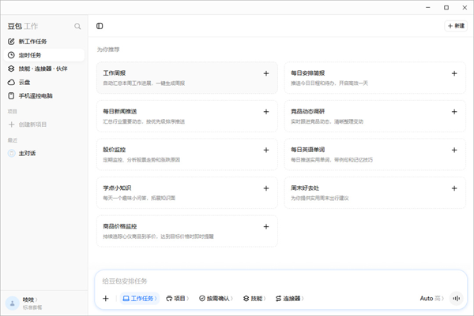The height and width of the screenshot is (316, 474).
Task: Click the 豆包 工作 logo text
Action: (23, 26)
